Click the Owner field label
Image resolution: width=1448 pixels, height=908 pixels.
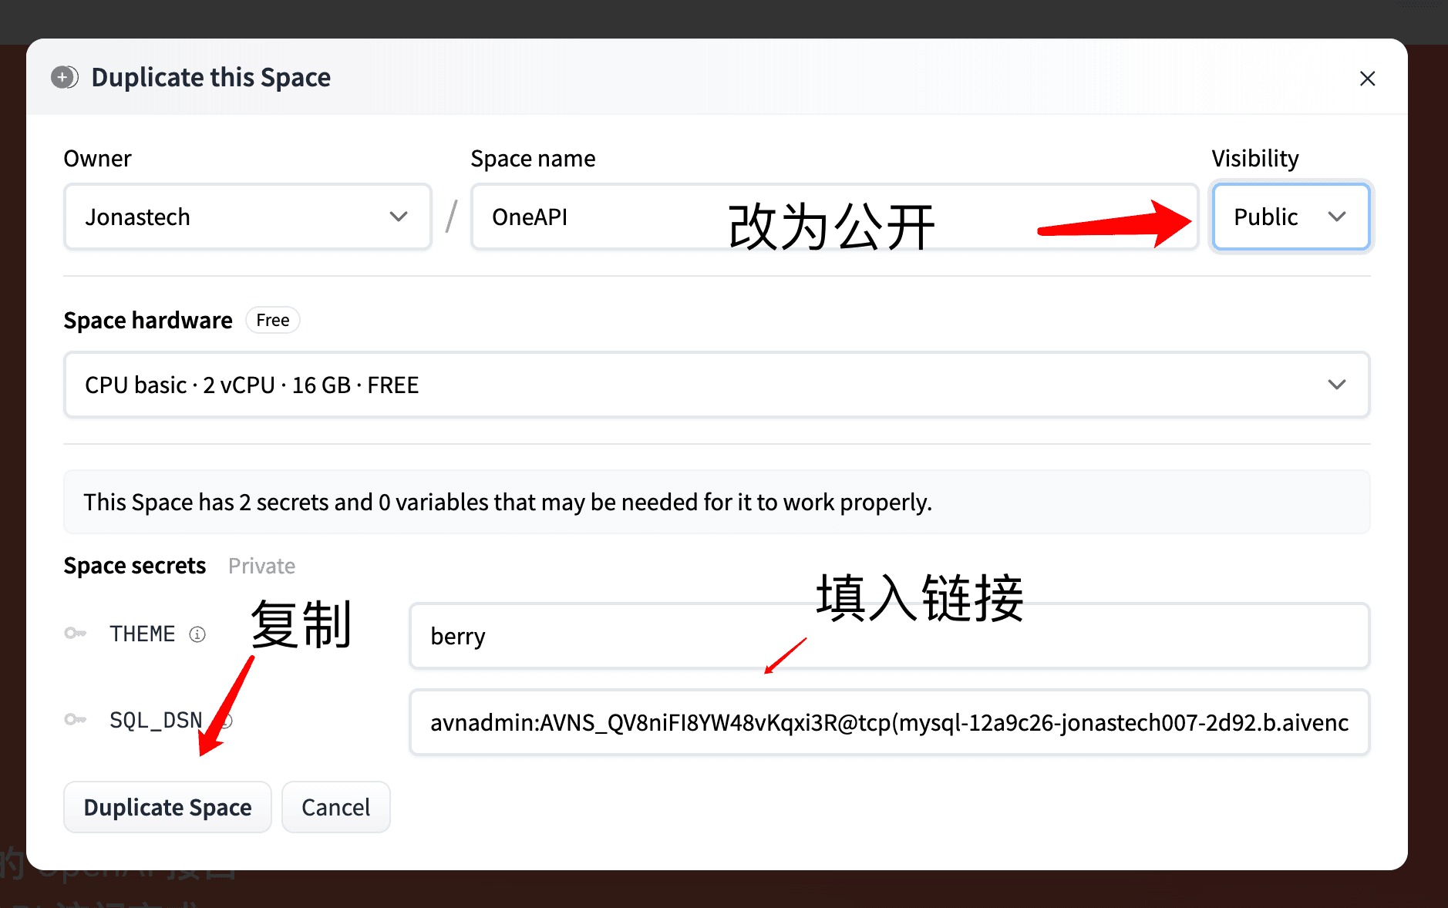pyautogui.click(x=97, y=158)
